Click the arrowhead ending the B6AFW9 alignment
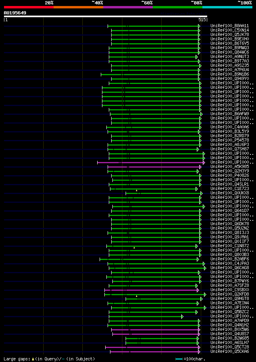The image size is (256, 362). 202,114
